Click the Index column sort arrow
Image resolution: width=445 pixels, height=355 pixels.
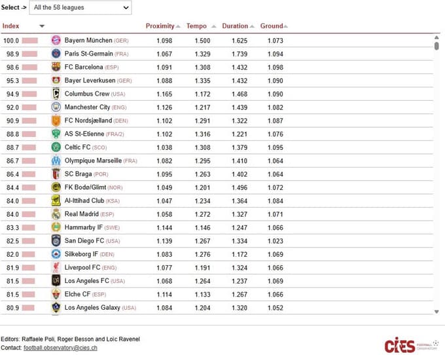coord(42,26)
